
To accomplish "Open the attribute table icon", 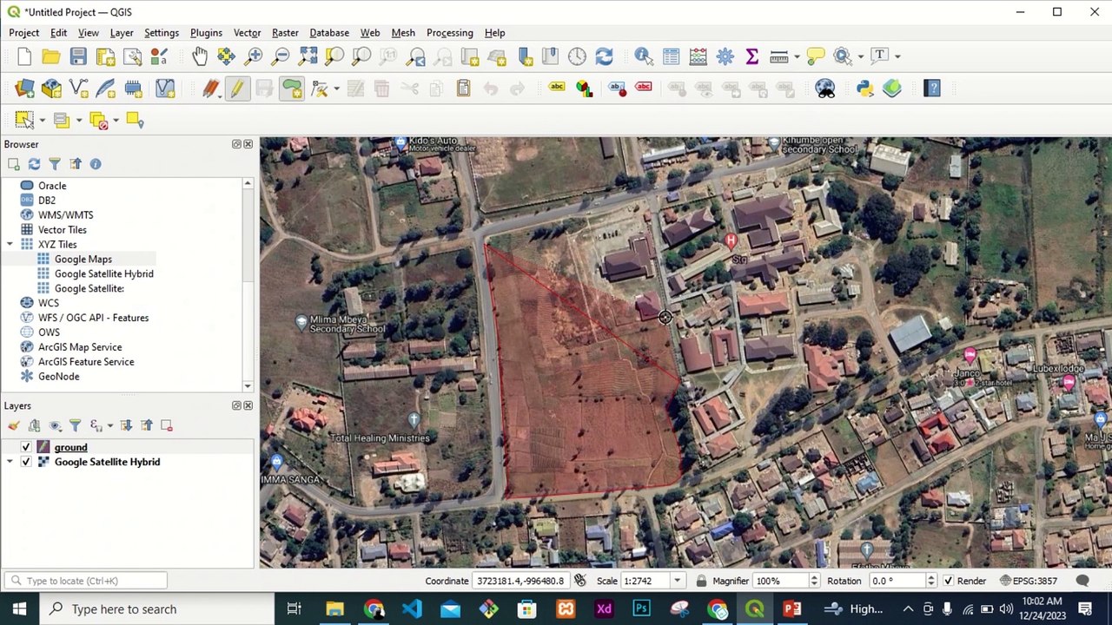I will click(x=671, y=56).
